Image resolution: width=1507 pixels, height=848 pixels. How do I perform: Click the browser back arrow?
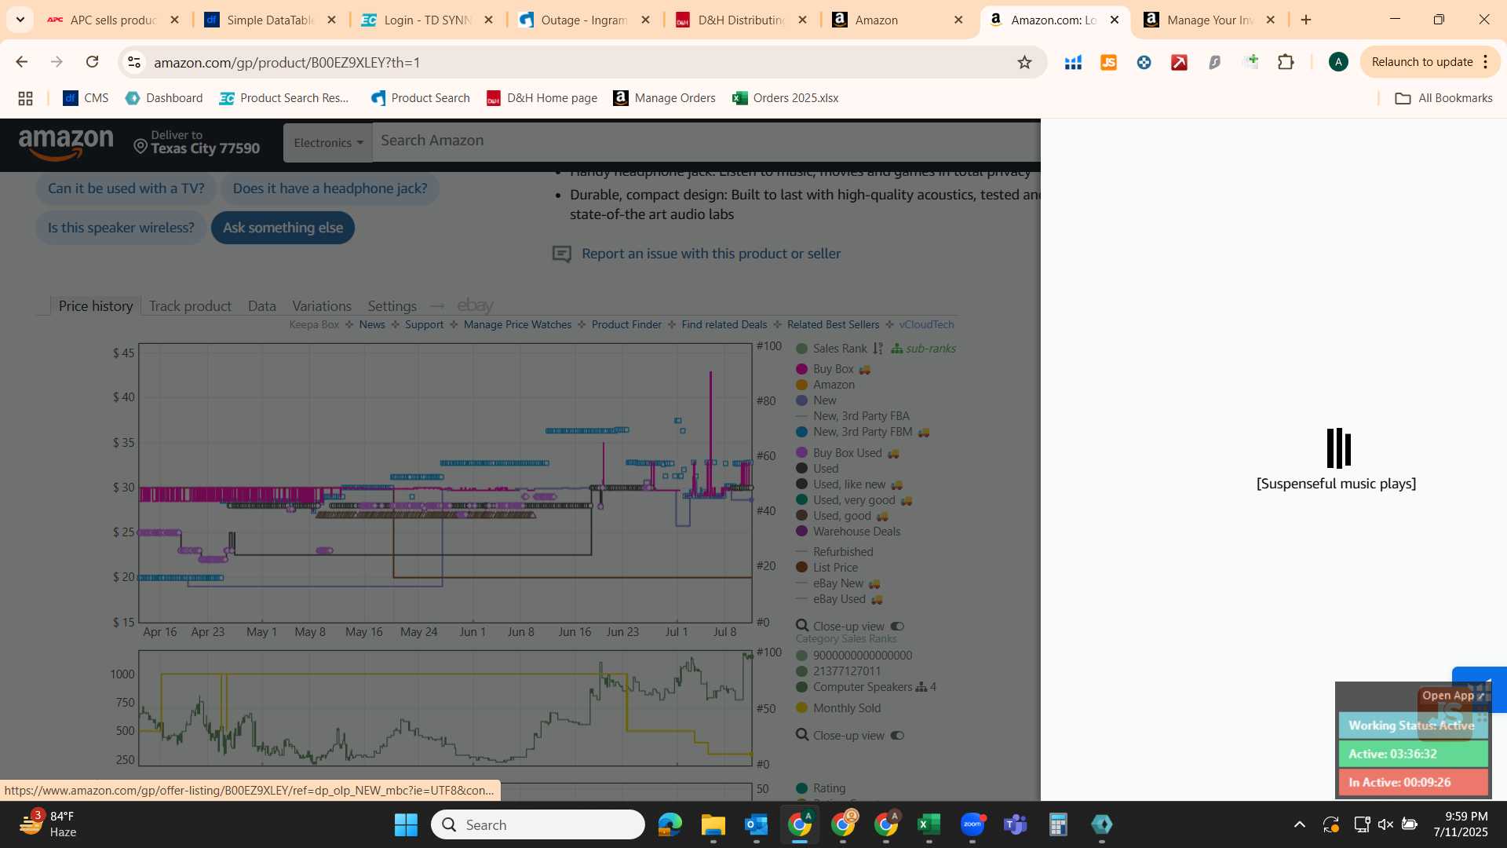click(22, 62)
